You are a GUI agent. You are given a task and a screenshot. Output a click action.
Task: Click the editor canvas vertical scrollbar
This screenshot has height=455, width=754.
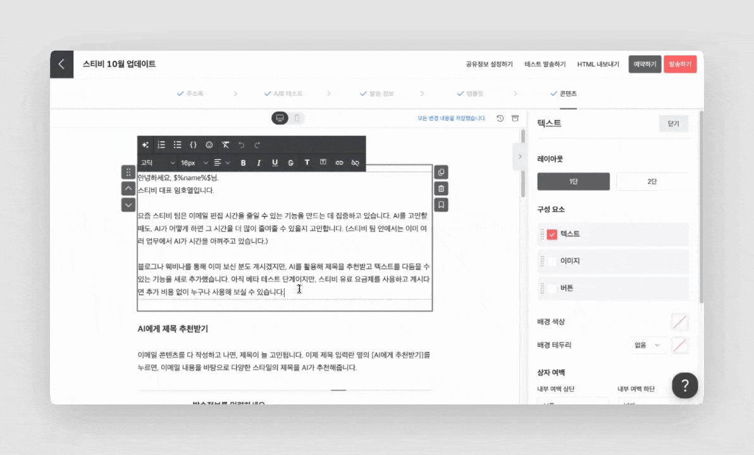coord(523,164)
